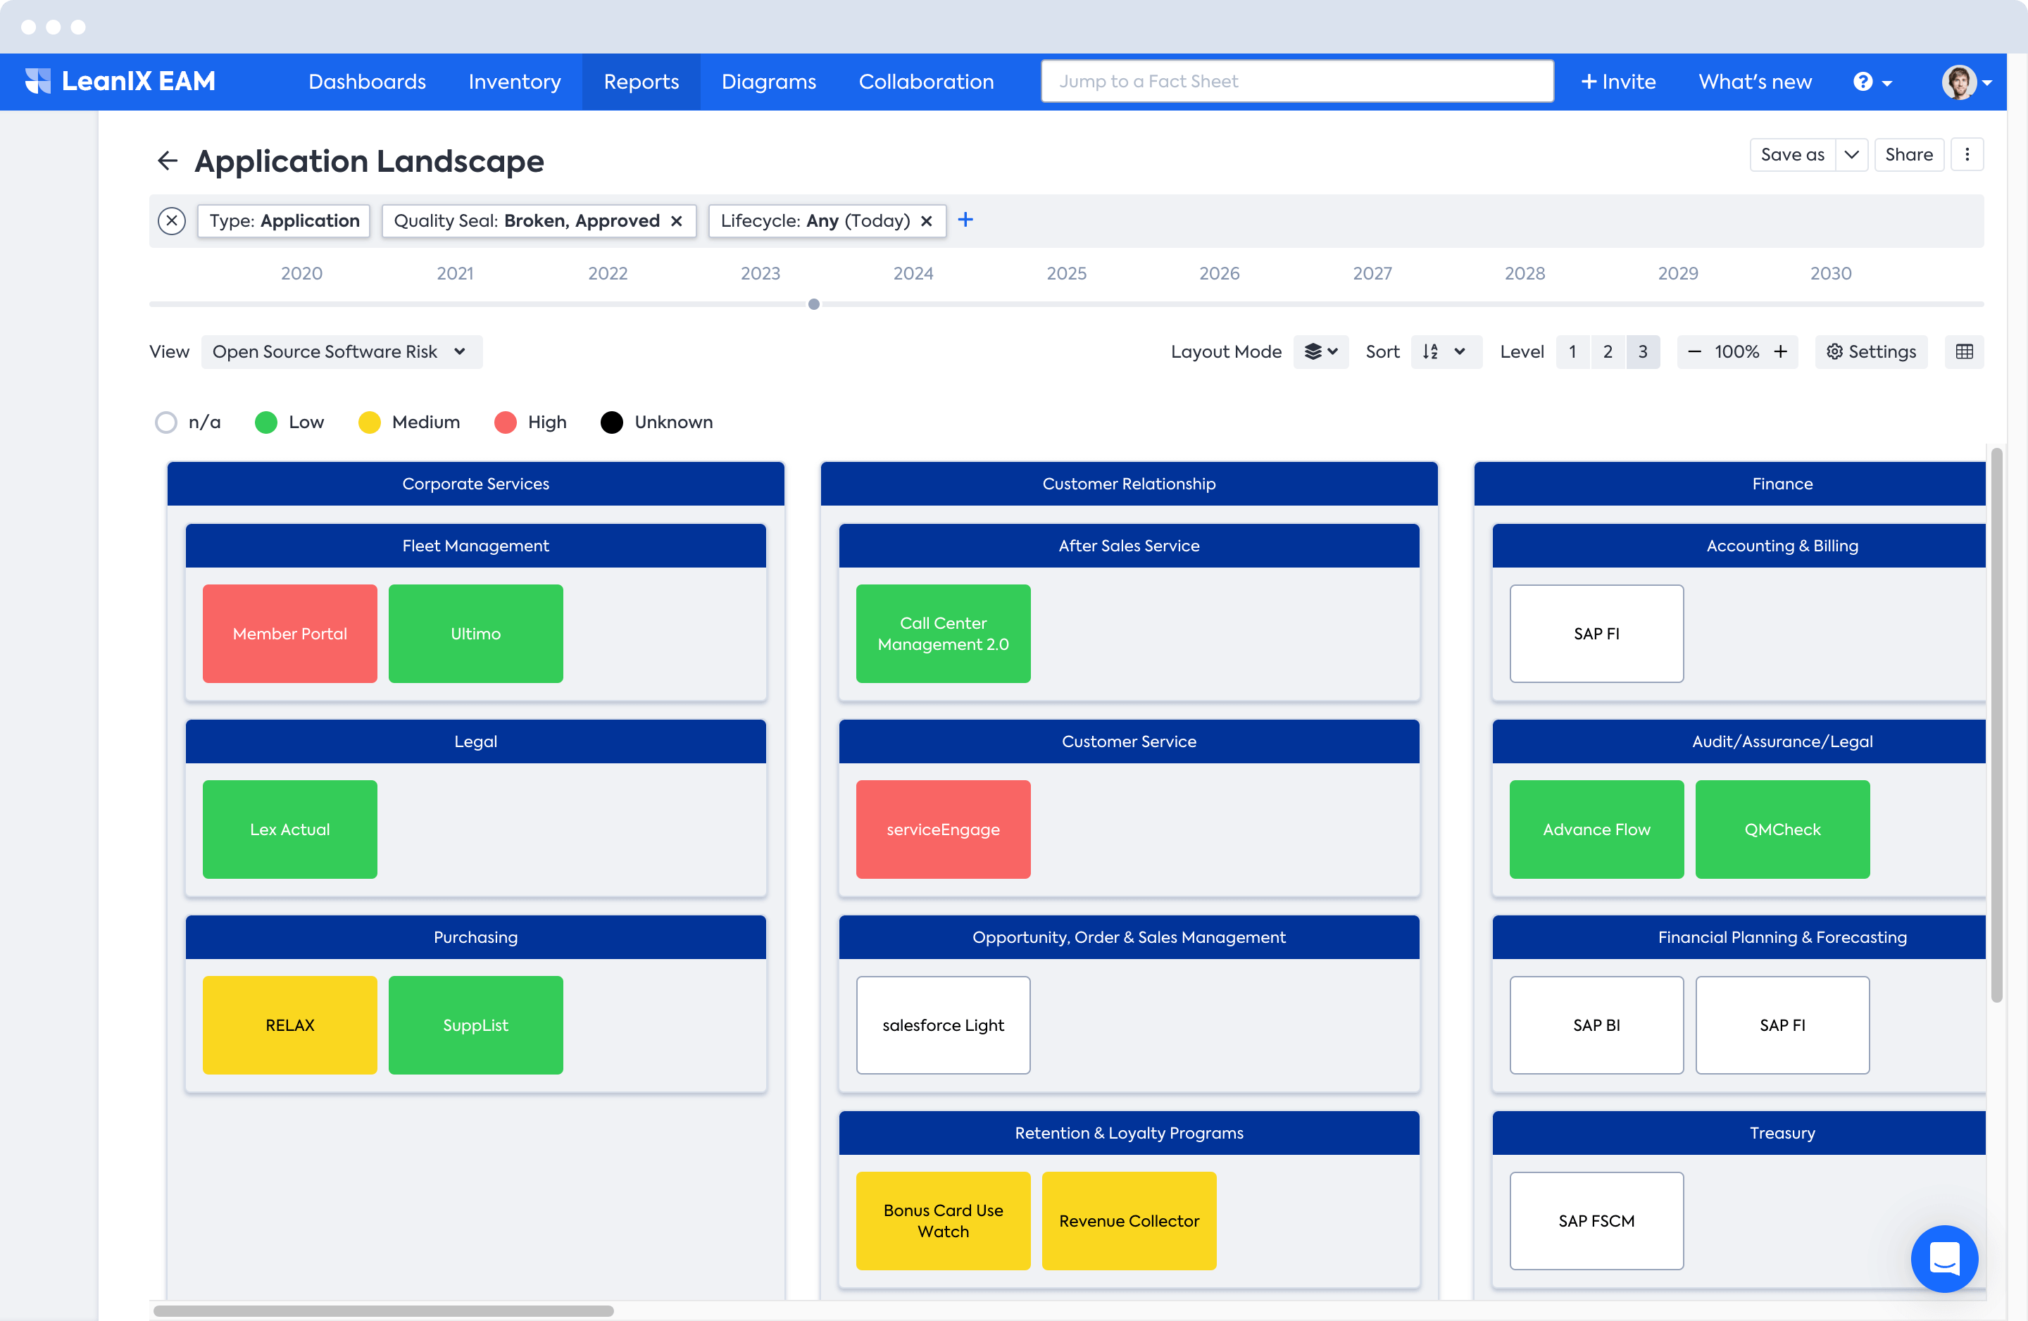Toggle the n/a legend item

coord(187,422)
